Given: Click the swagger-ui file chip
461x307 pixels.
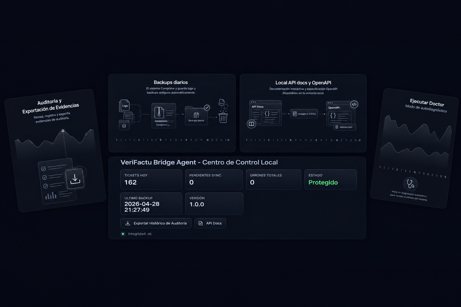Looking at the screenshot, I should click(x=304, y=114).
